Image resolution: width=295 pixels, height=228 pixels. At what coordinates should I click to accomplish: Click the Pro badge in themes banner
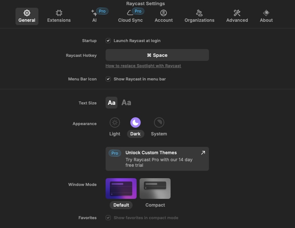pos(115,153)
